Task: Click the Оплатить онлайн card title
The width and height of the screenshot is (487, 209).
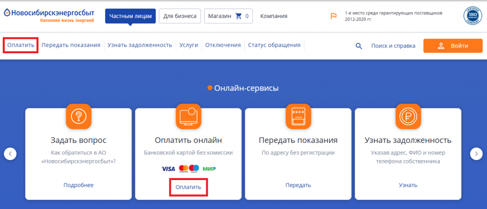Action: coord(188,141)
